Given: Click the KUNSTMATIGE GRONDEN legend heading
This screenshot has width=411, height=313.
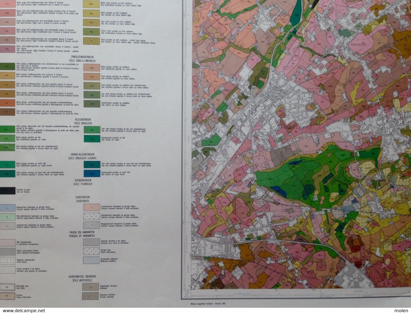Looking at the screenshot, I should pos(82,276).
